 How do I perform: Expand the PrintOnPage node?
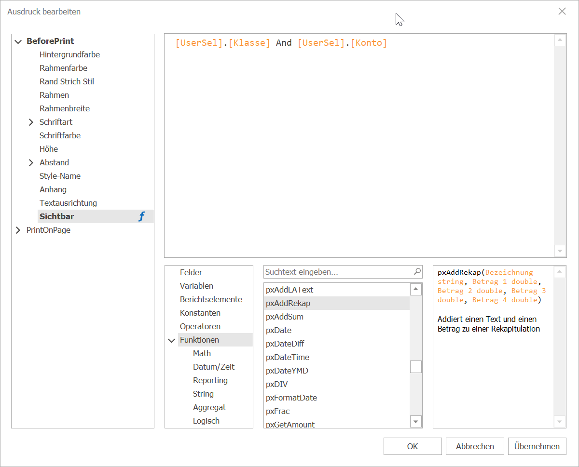tap(18, 230)
